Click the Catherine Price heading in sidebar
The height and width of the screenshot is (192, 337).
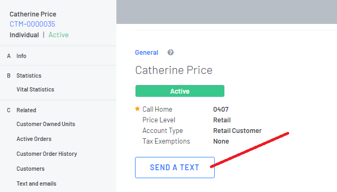tap(33, 14)
